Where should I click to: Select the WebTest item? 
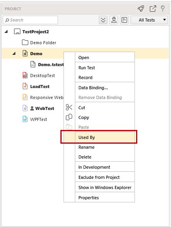pos(45,108)
